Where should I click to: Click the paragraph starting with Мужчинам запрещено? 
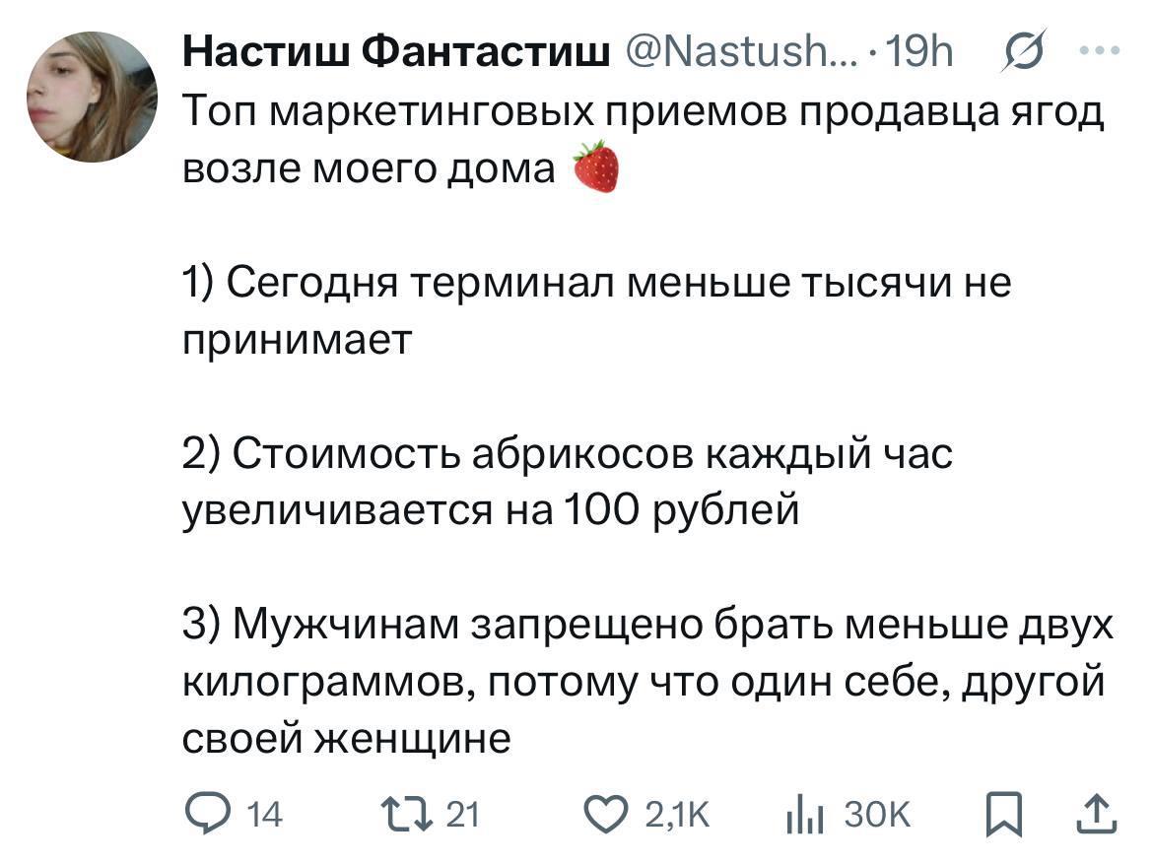(x=645, y=682)
